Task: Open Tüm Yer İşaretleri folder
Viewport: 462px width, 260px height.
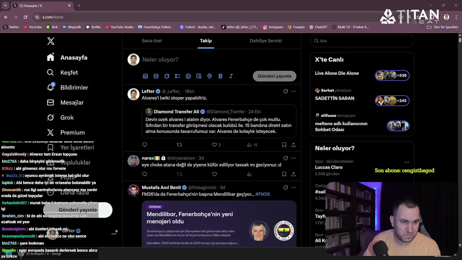Action: click(x=442, y=27)
